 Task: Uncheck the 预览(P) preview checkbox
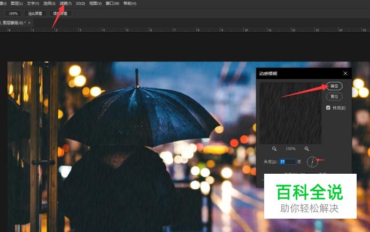click(328, 107)
